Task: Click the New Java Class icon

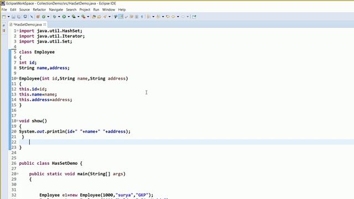Action: (44, 17)
